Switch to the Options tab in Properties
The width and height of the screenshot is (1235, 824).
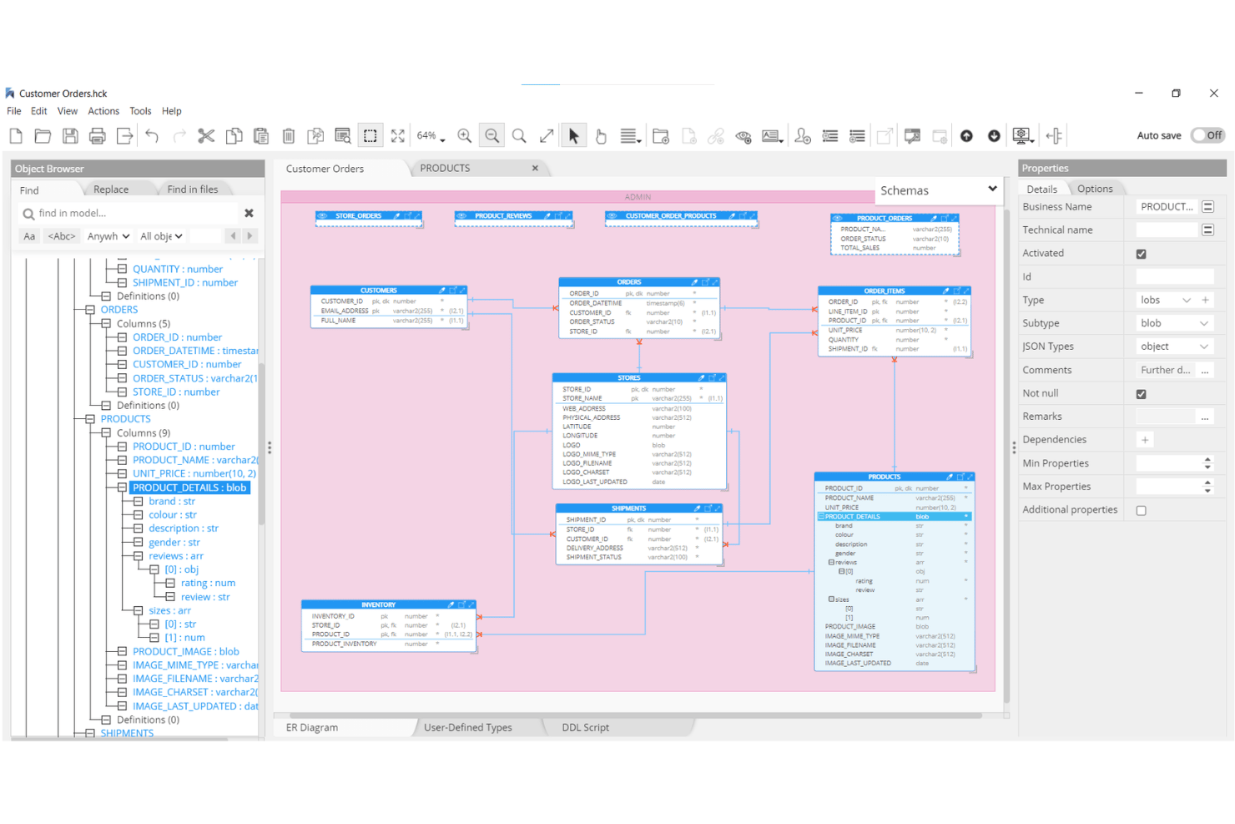coord(1095,190)
